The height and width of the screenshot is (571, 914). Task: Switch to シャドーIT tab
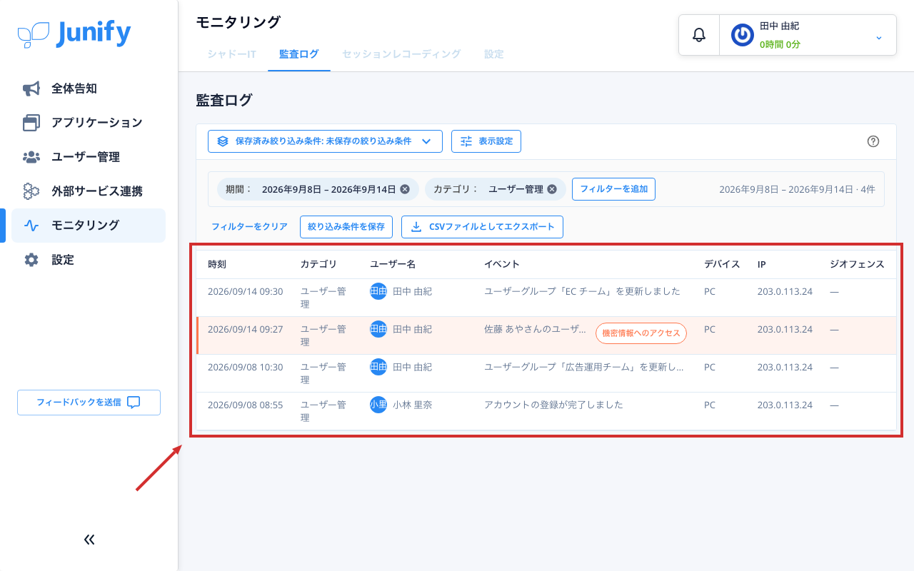231,54
